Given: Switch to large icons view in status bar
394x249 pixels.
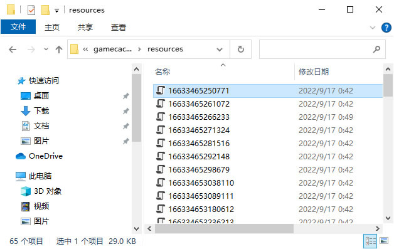Looking at the screenshot, I should [384, 241].
